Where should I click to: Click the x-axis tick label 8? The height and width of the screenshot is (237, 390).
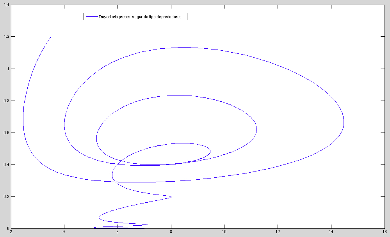171,233
